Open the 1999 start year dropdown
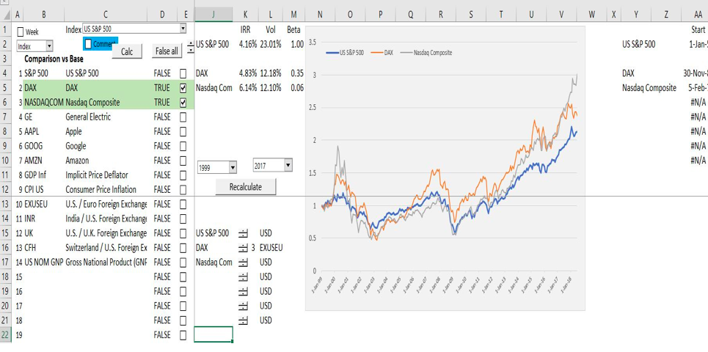Screen dimensions: 708x352 point(217,168)
